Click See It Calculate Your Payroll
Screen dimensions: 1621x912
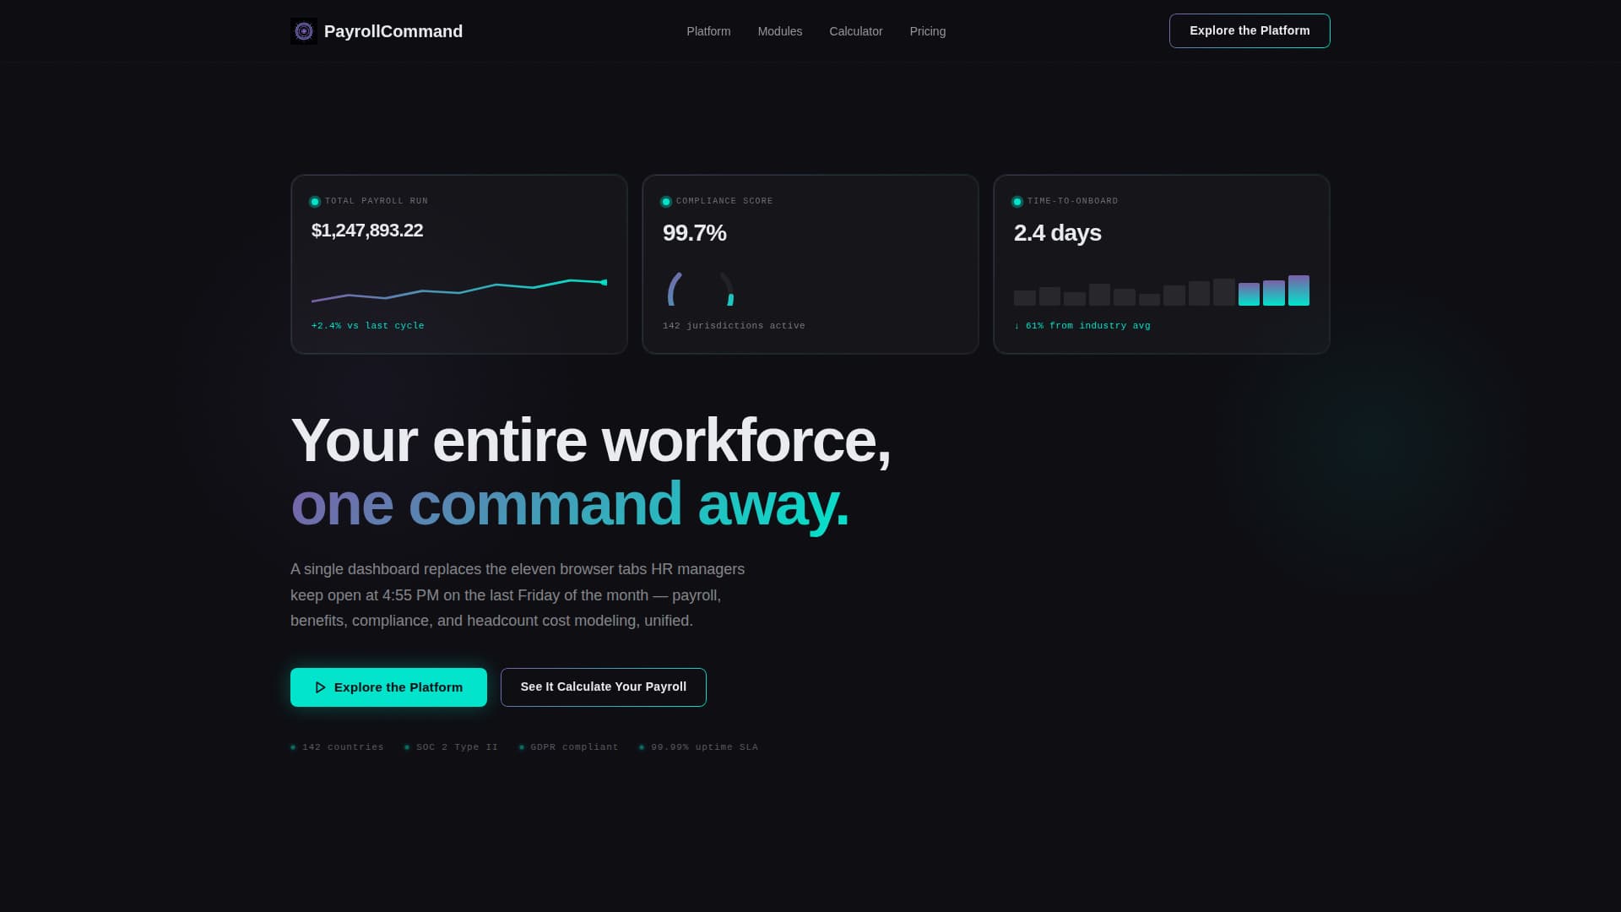(603, 687)
